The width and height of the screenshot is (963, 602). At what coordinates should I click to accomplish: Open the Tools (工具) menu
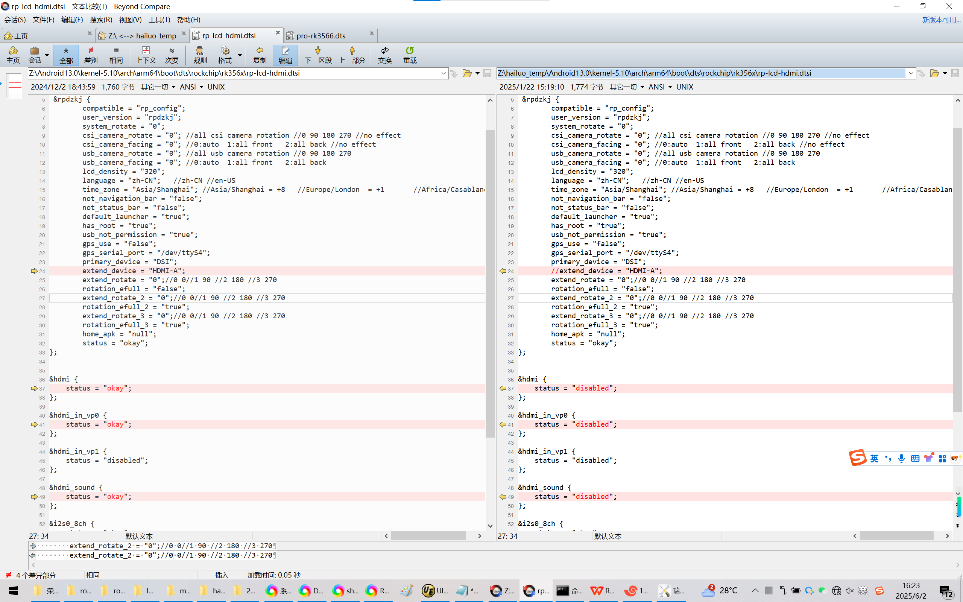point(159,20)
